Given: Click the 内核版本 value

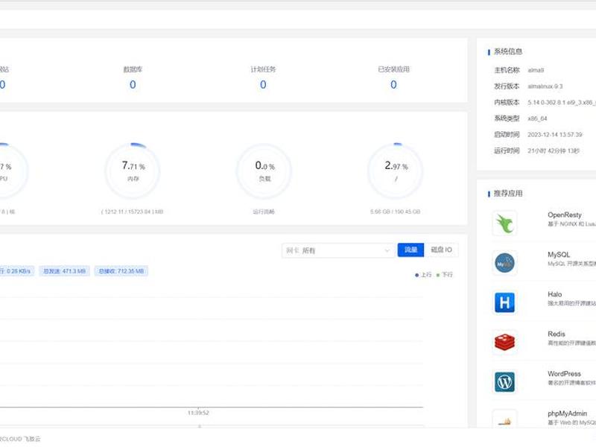Looking at the screenshot, I should (562, 103).
